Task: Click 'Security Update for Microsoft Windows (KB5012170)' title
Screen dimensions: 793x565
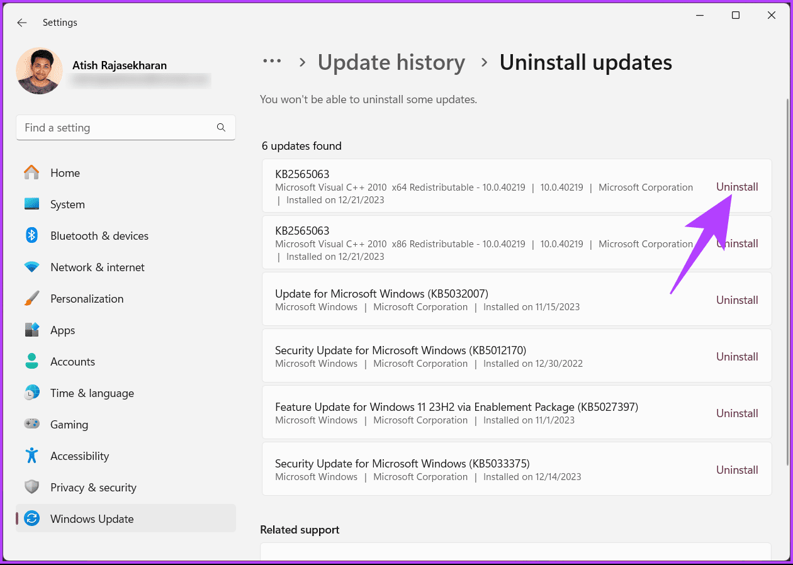Action: pos(400,350)
